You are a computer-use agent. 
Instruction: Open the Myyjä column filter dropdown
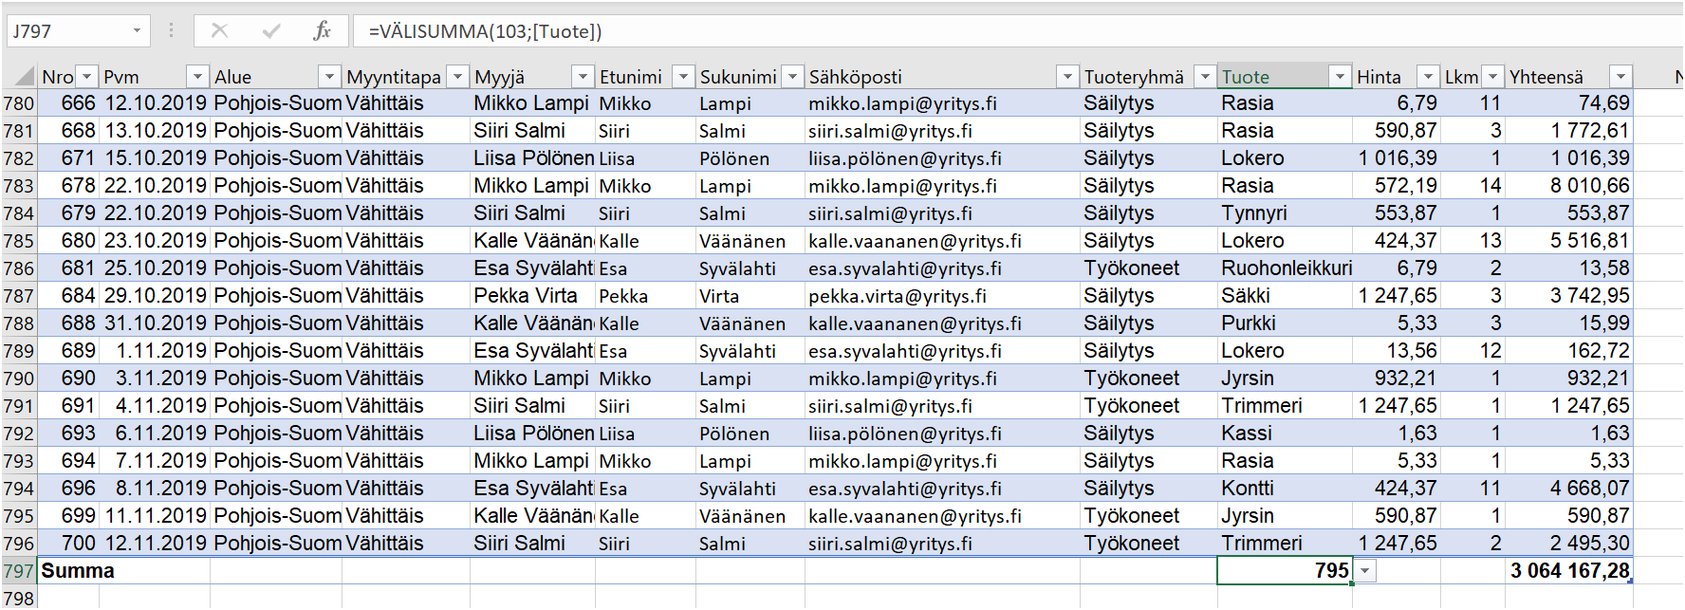pyautogui.click(x=583, y=77)
